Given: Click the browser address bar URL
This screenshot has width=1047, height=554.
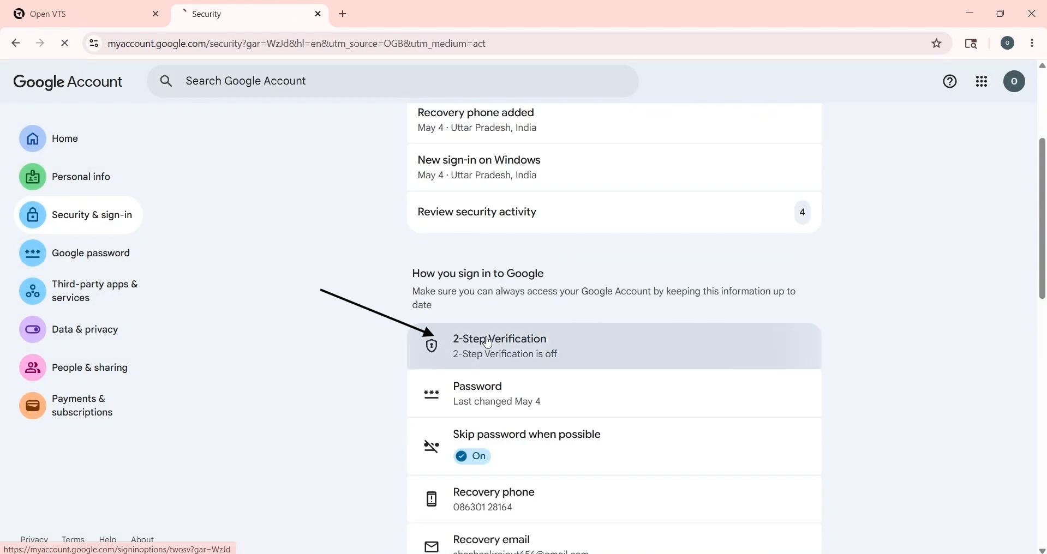Looking at the screenshot, I should tap(297, 44).
